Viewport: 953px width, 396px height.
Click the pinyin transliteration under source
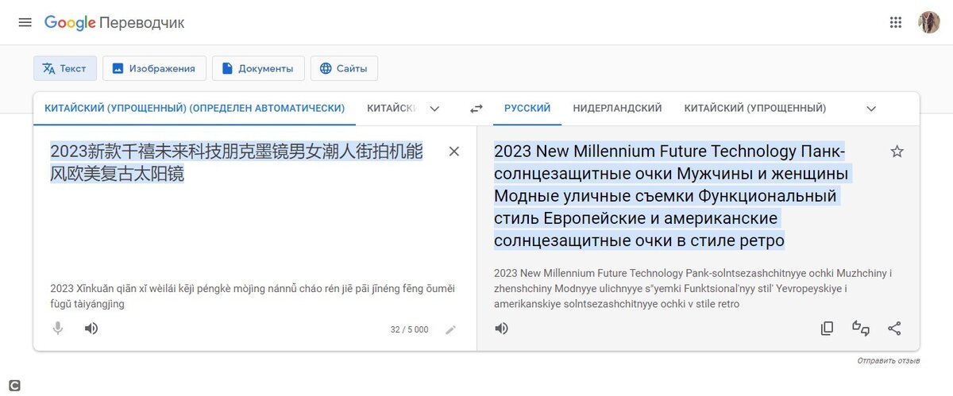point(252,296)
